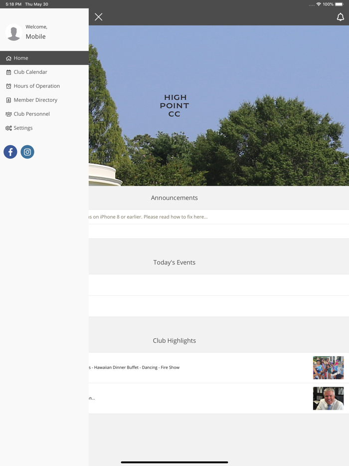Image resolution: width=349 pixels, height=466 pixels.
Task: Open notifications via the bell icon
Action: pyautogui.click(x=341, y=17)
